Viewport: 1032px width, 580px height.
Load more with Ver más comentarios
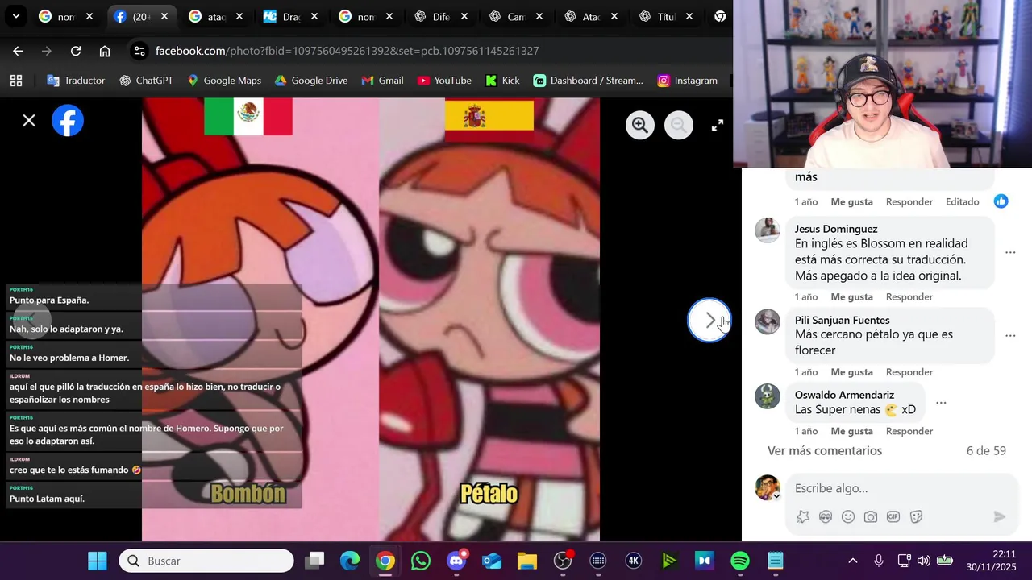tap(825, 451)
